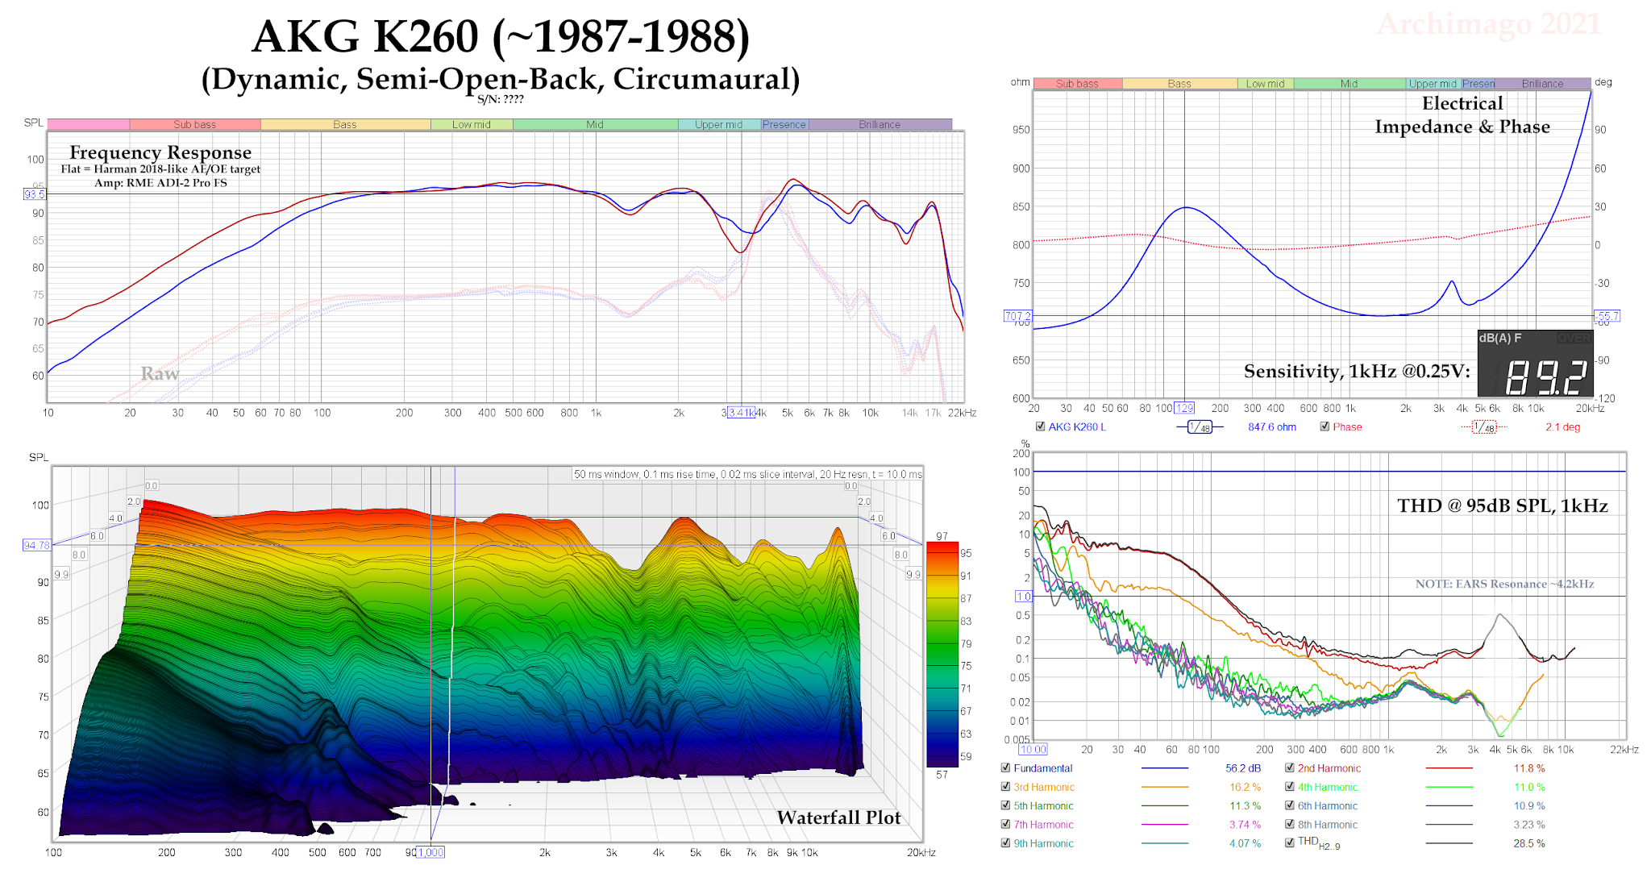Select Bass band in frequency response

pyautogui.click(x=345, y=124)
